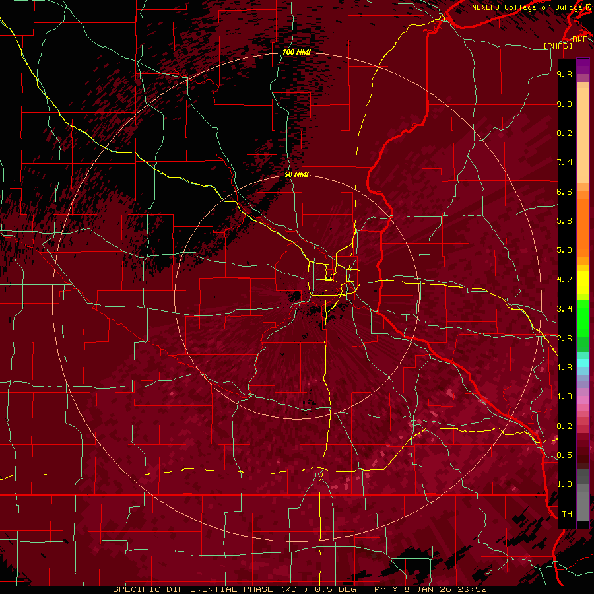The height and width of the screenshot is (594, 594).
Task: Select the 1.8 value on the color scale
Action: (x=564, y=368)
